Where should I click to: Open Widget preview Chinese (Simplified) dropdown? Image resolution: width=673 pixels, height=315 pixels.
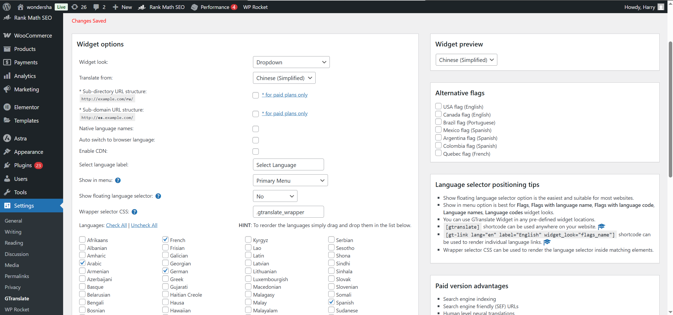pos(466,60)
